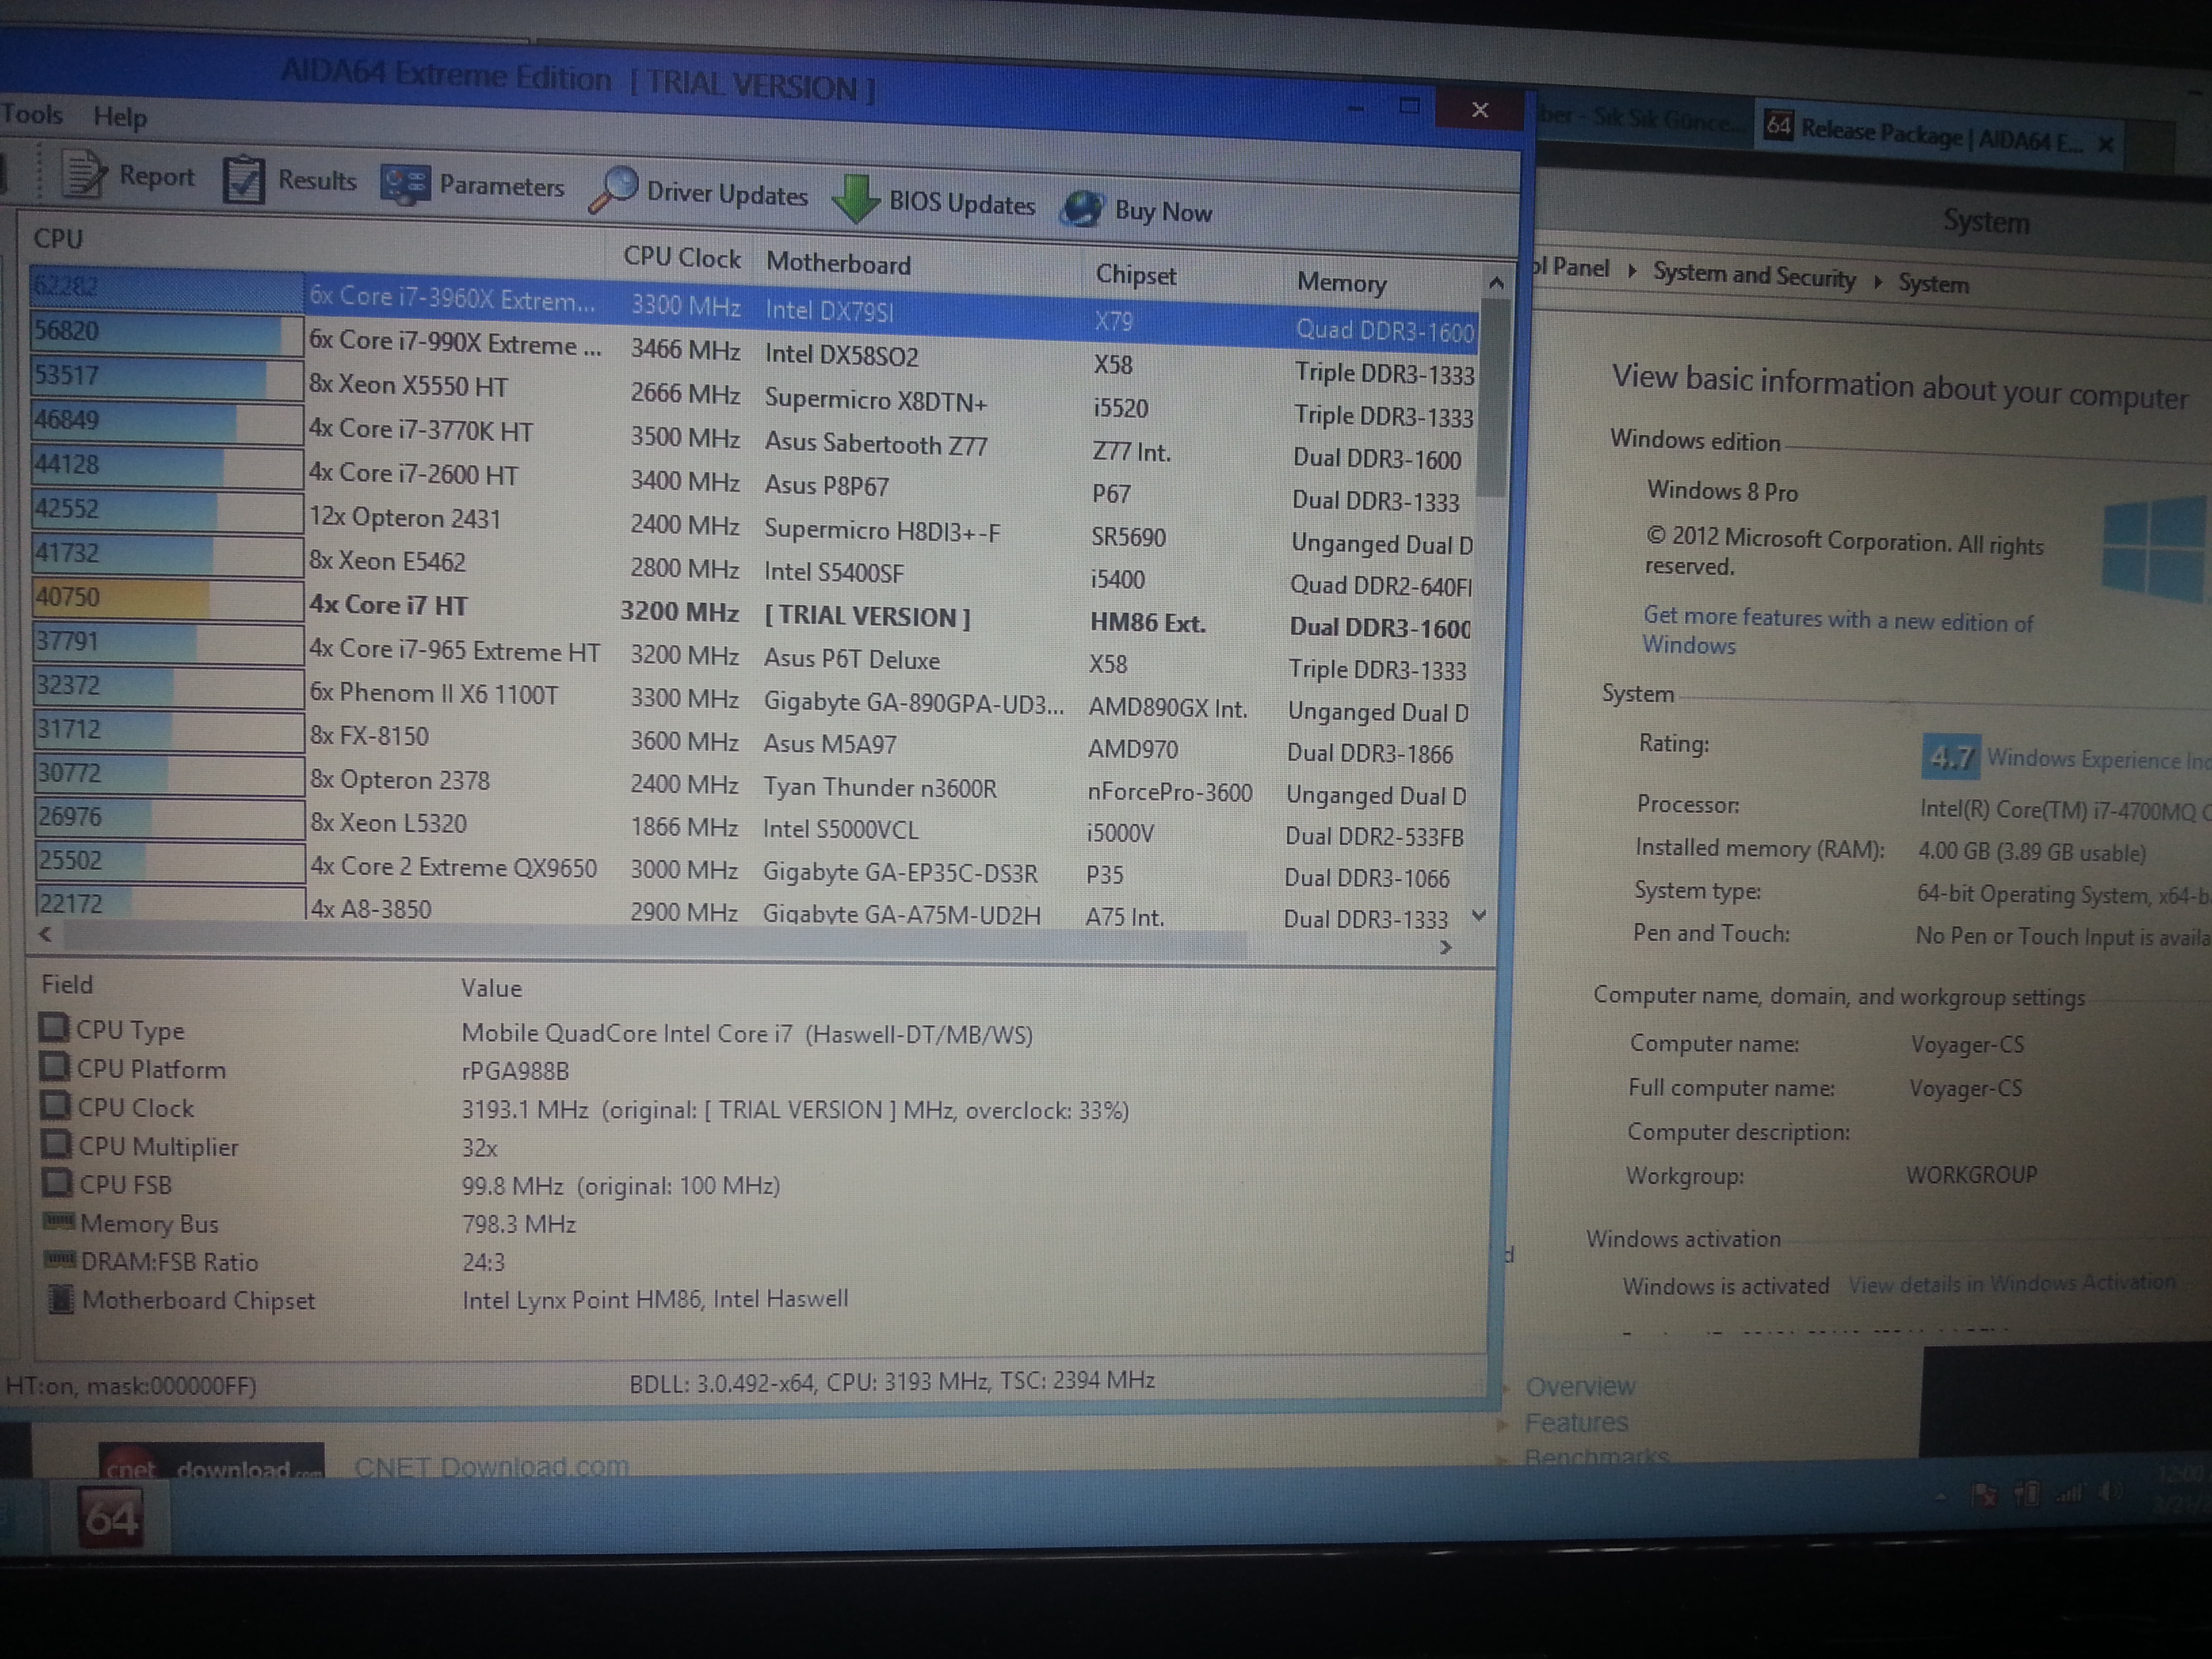The image size is (2212, 1659).
Task: Switch to Release Package AIDA64 tab
Action: point(1940,135)
